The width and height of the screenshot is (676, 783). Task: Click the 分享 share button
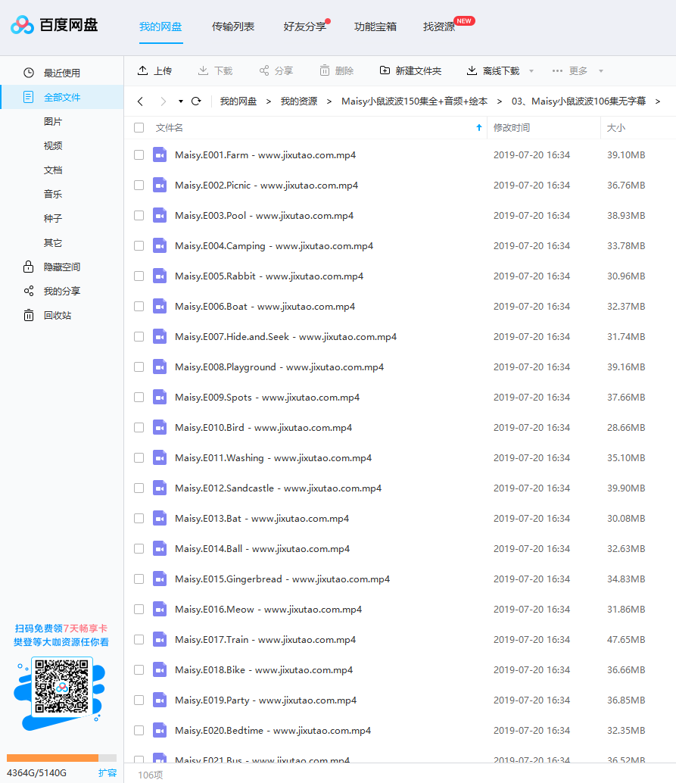pyautogui.click(x=276, y=71)
